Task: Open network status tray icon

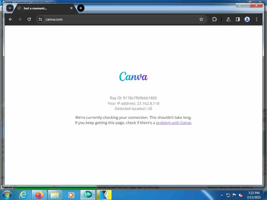Action: pyautogui.click(x=228, y=195)
